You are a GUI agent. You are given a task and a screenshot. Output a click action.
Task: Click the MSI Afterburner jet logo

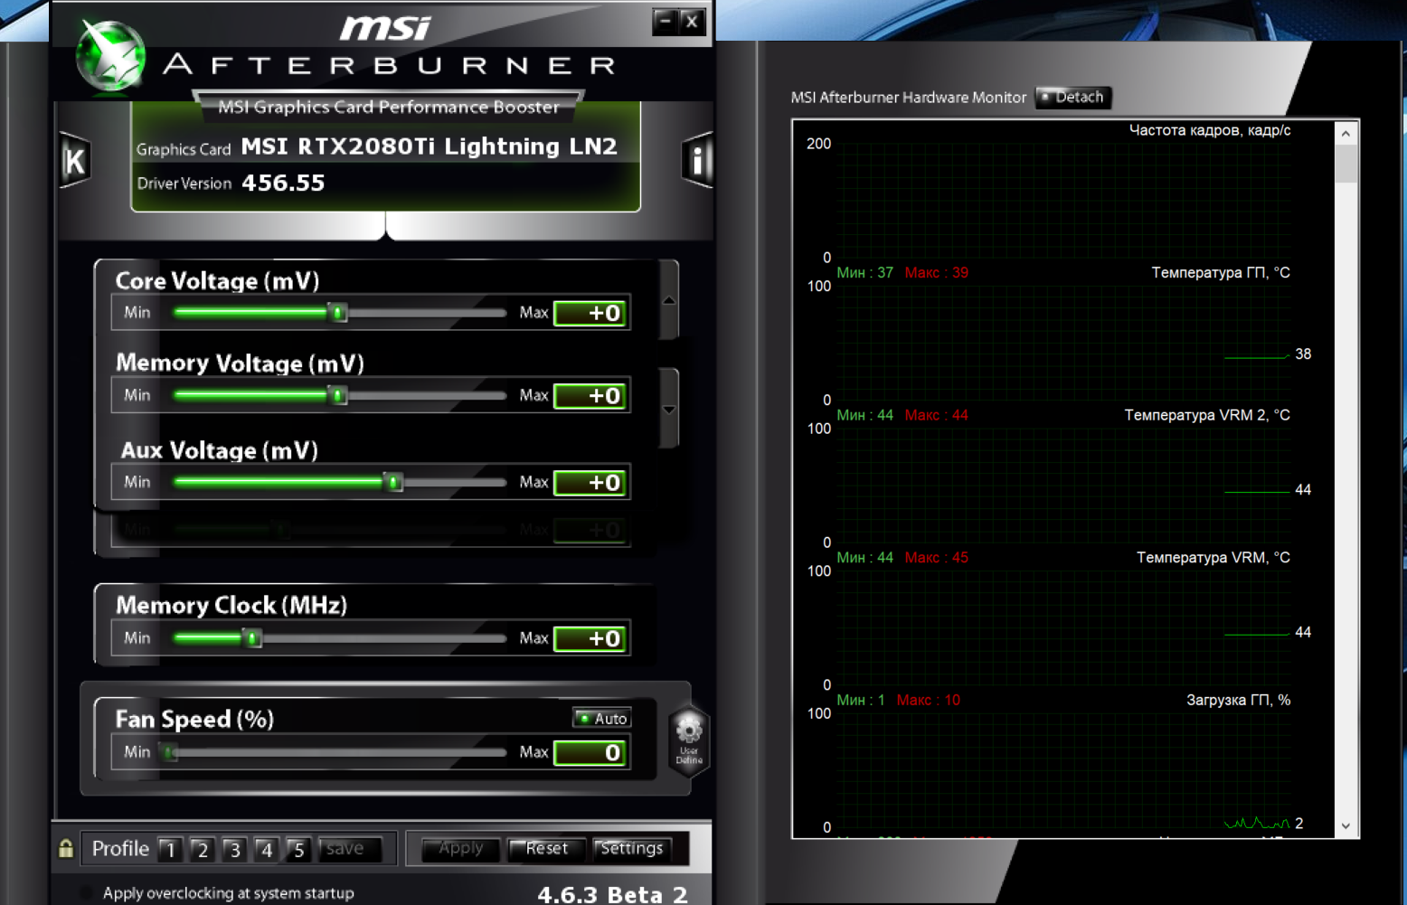[x=110, y=56]
